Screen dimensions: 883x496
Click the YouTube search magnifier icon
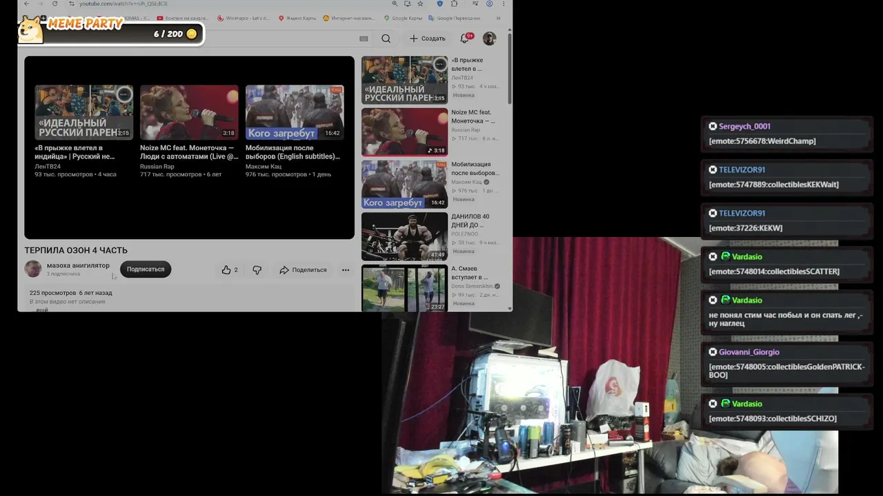point(386,39)
